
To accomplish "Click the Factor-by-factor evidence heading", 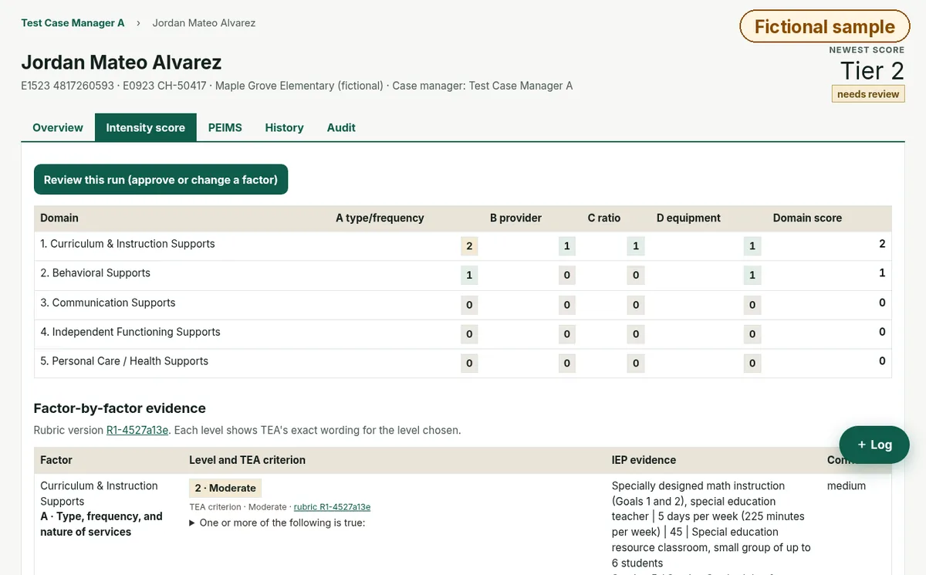I will tap(120, 408).
